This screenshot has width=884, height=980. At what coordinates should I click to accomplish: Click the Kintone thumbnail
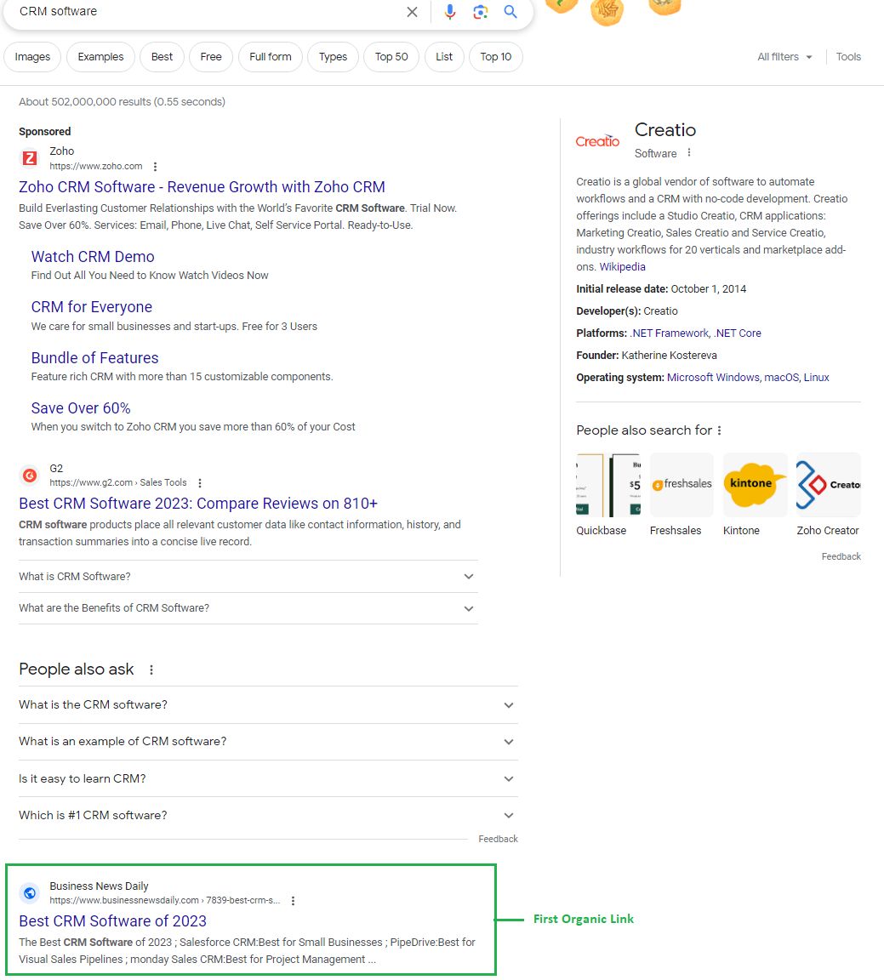(754, 484)
